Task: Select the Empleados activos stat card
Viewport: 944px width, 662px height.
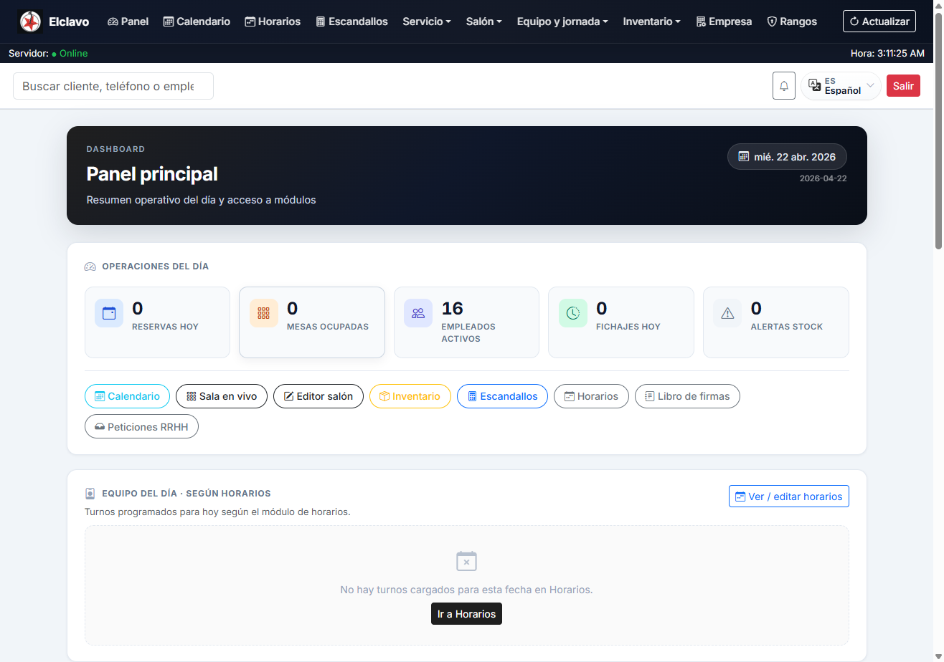Action: 466,322
